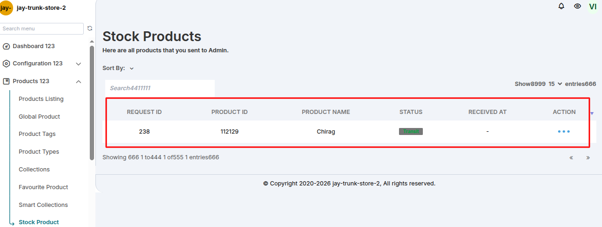
Task: Click the Configuration 123 hexagon icon
Action: click(x=6, y=64)
